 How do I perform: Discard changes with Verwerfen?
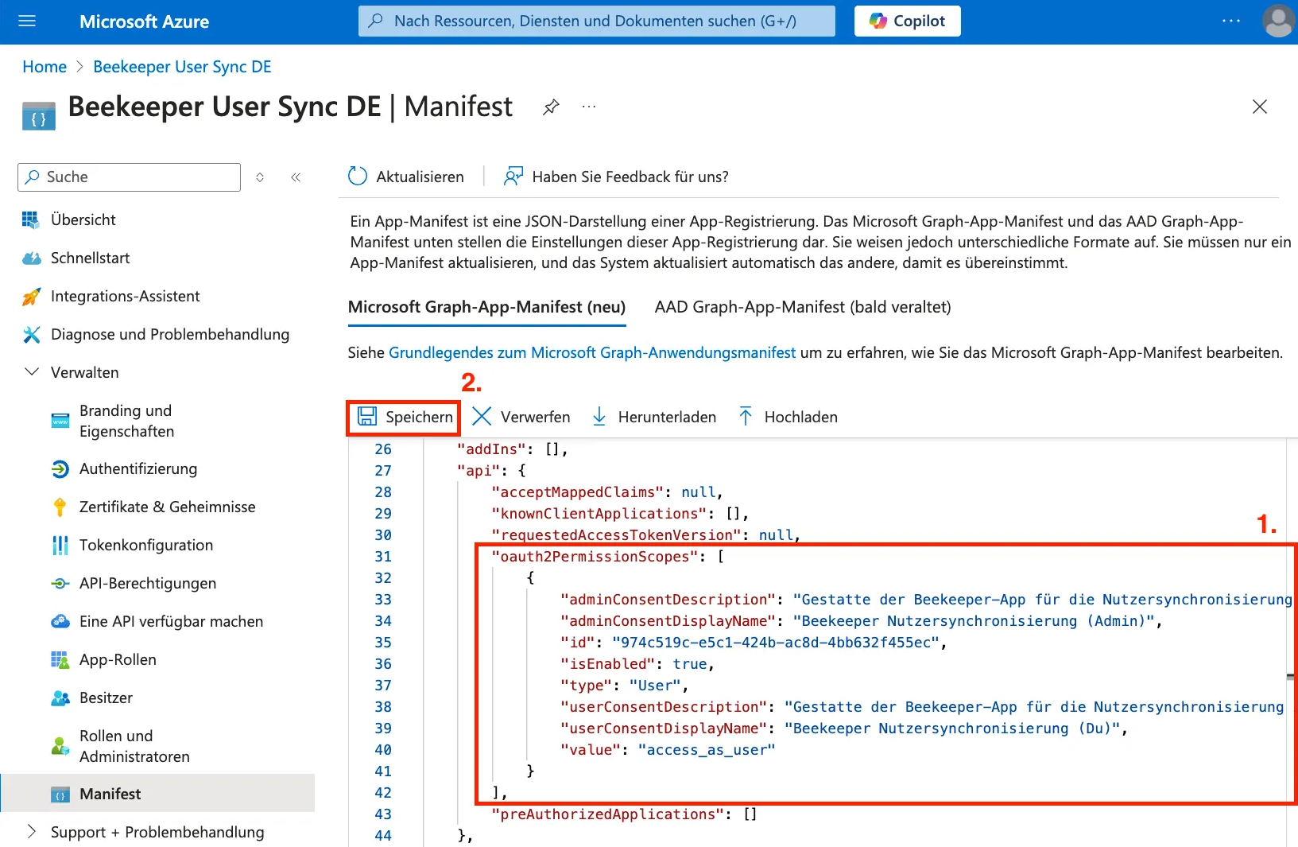(521, 417)
